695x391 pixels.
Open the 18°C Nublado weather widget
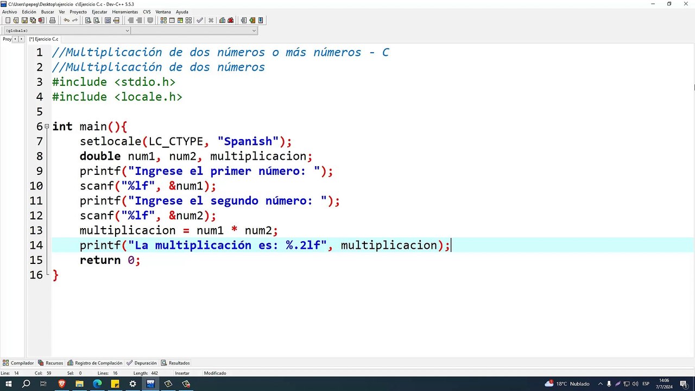pyautogui.click(x=568, y=383)
